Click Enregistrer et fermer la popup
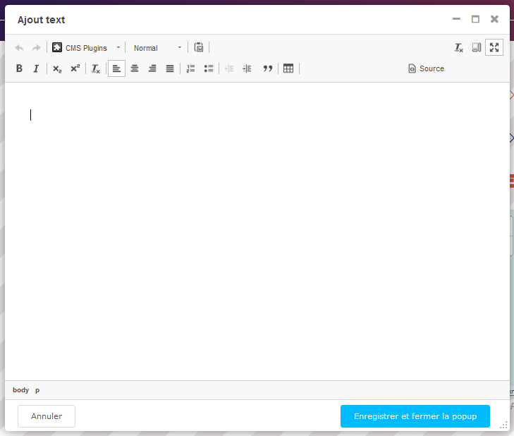Screen dimensions: 514x436 415,416
